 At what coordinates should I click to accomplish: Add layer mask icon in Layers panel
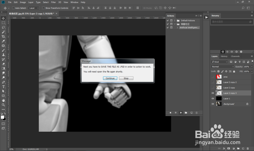pos(229,148)
